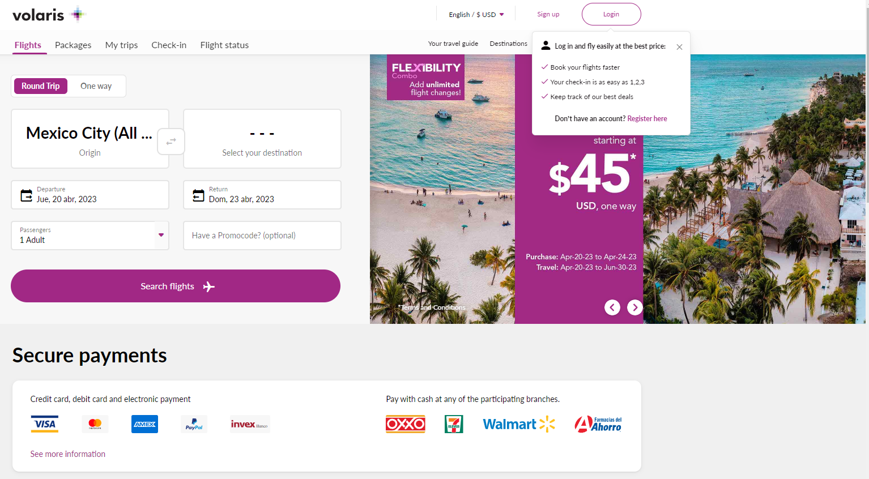Open the destination selector
The height and width of the screenshot is (479, 869).
(x=262, y=139)
